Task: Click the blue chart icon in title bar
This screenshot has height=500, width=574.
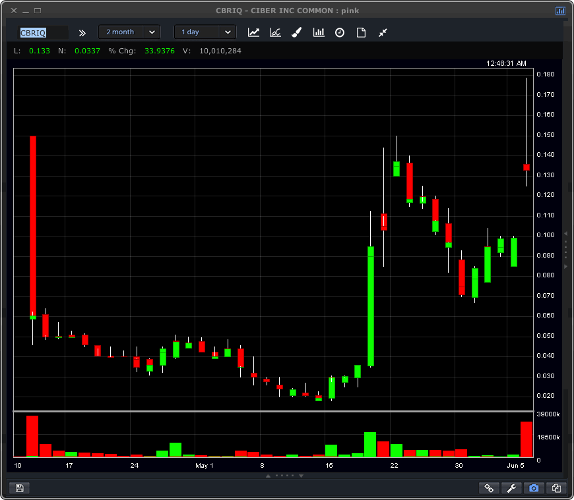Action: 560,11
